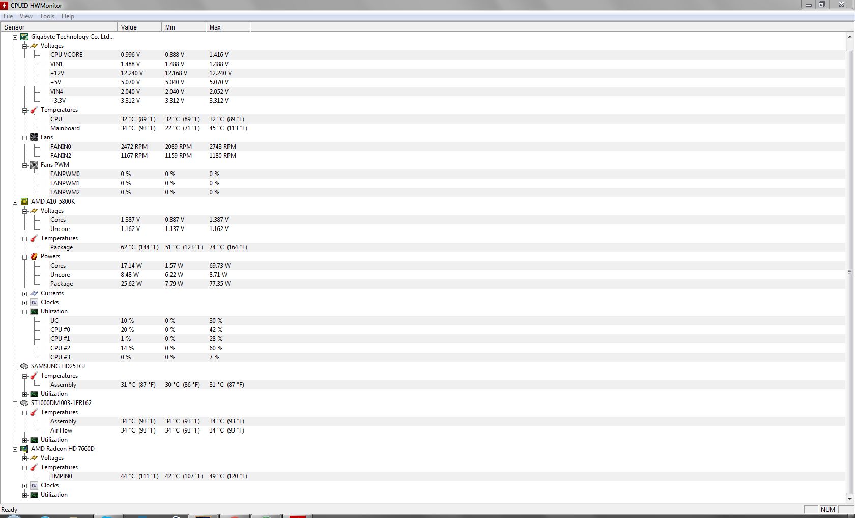Select the TMPIN0 temperature row
855x518 pixels.
[x=422, y=476]
